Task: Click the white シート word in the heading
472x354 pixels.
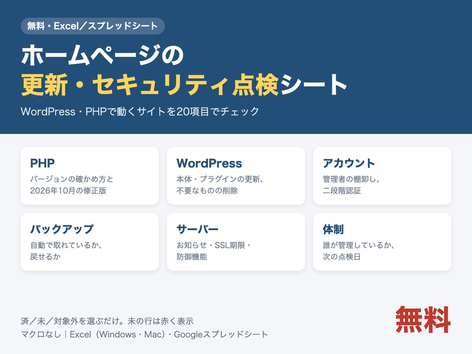Action: coord(313,85)
